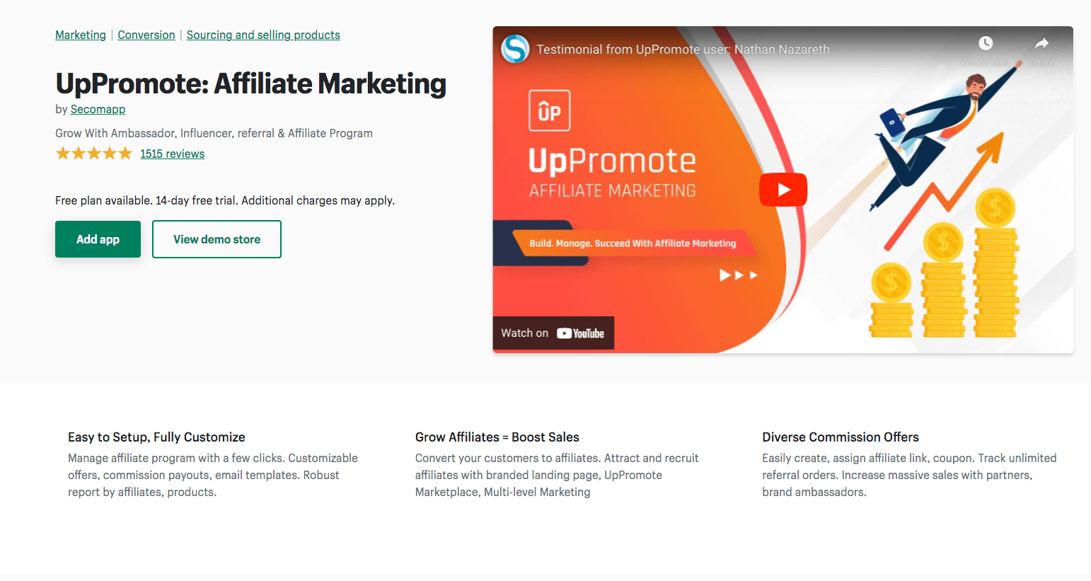Click paragraph starting Easily create, assign affiliate link
Viewport: 1091px width, 581px height.
(909, 475)
